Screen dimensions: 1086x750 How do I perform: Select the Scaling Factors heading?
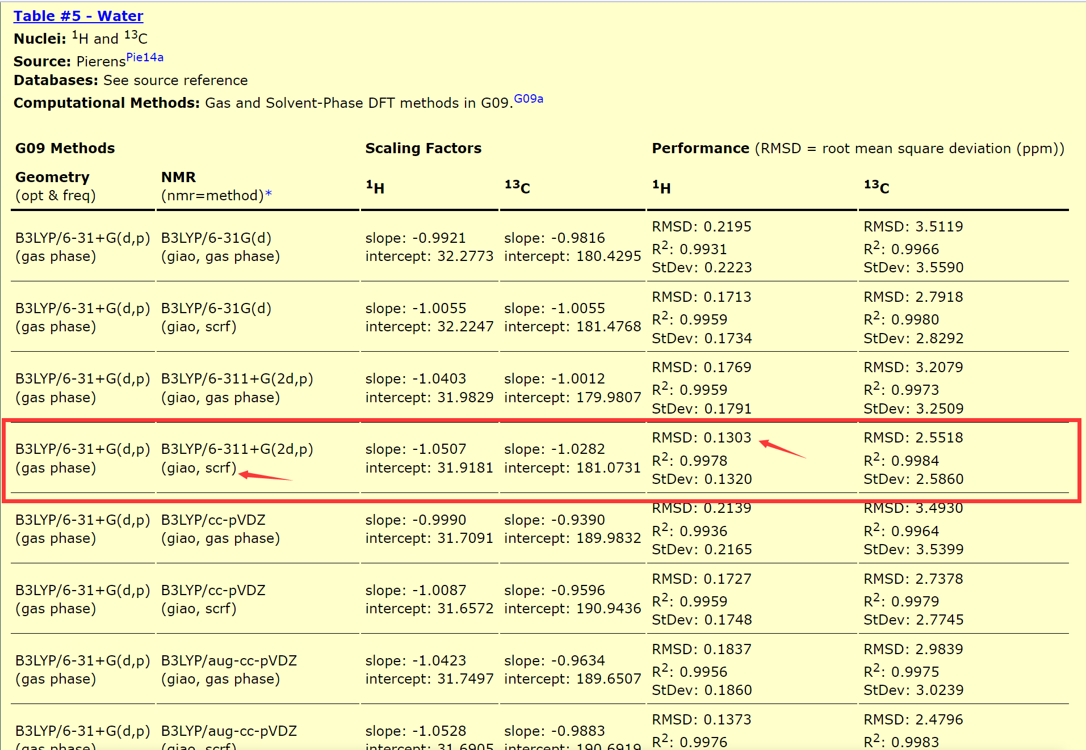coord(423,148)
